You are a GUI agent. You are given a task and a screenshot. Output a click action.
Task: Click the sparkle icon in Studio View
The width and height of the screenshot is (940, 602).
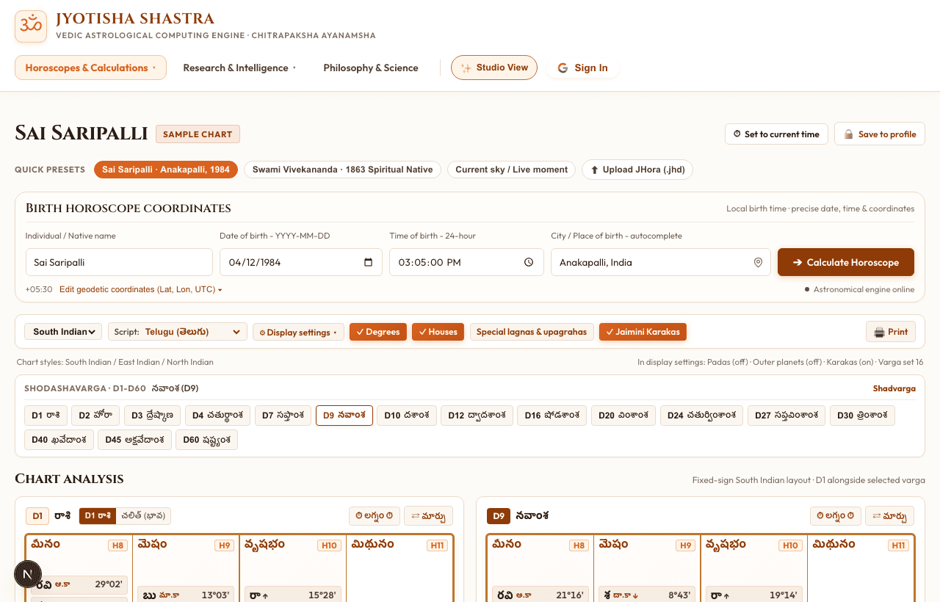coord(466,68)
